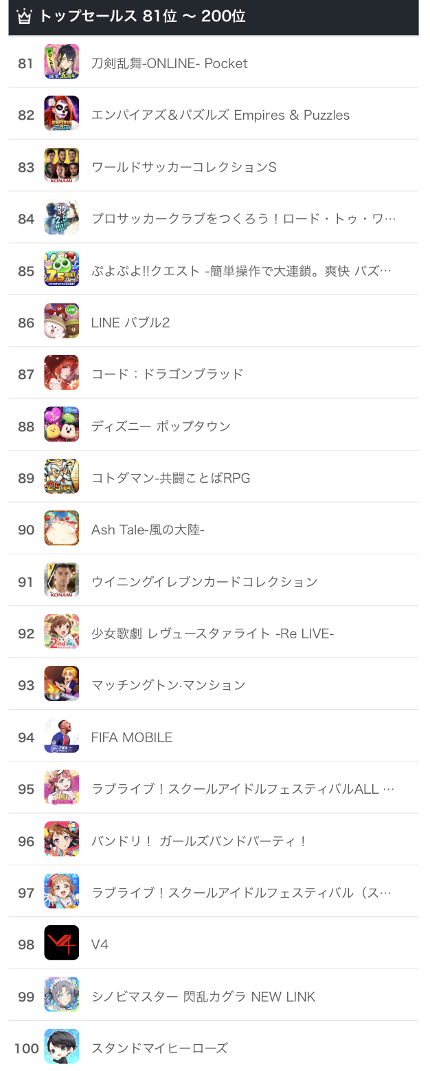Select the Ash Tale app icon
Image resolution: width=430 pixels, height=1071 pixels.
point(62,528)
